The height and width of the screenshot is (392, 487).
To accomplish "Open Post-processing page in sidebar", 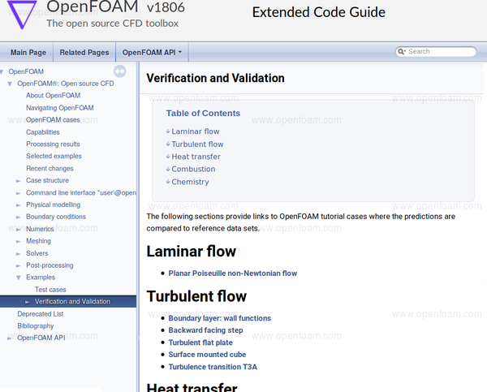I will [50, 265].
